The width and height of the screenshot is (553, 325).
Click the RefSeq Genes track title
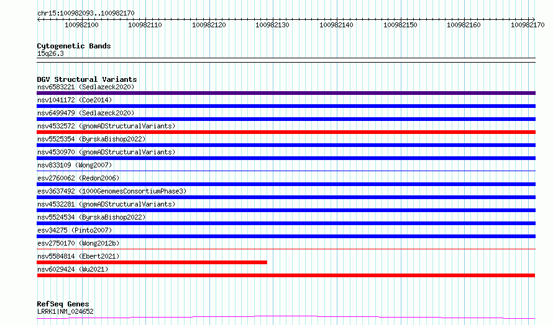pyautogui.click(x=63, y=304)
